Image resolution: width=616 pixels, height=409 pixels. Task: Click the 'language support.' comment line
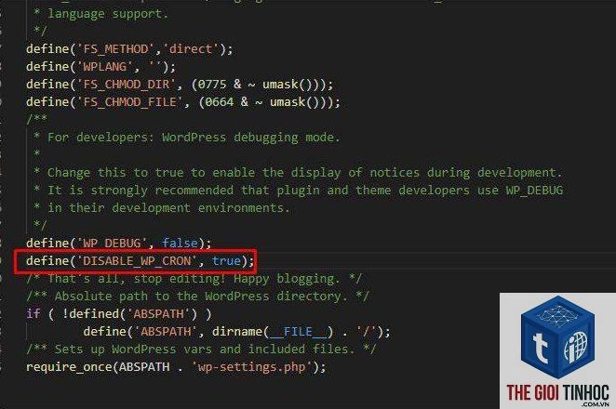[101, 14]
